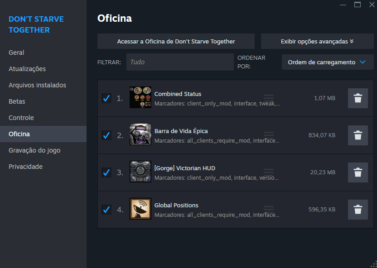Open Global Positions satellite dish thumbnail
This screenshot has height=268, width=377.
140,209
